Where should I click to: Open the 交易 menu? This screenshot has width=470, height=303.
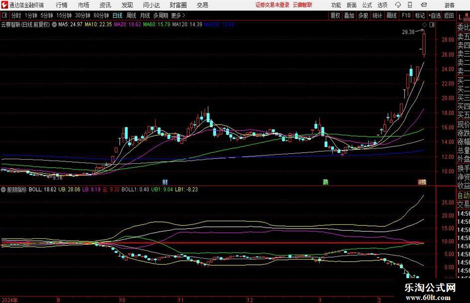coord(202,5)
